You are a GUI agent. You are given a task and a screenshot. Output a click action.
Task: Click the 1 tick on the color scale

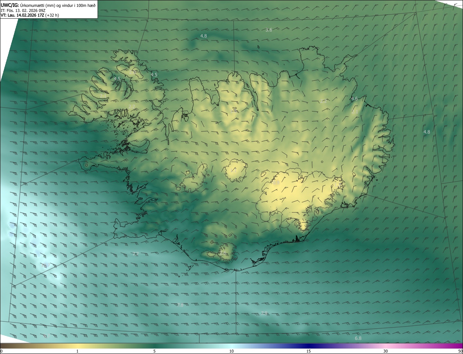tap(77, 351)
